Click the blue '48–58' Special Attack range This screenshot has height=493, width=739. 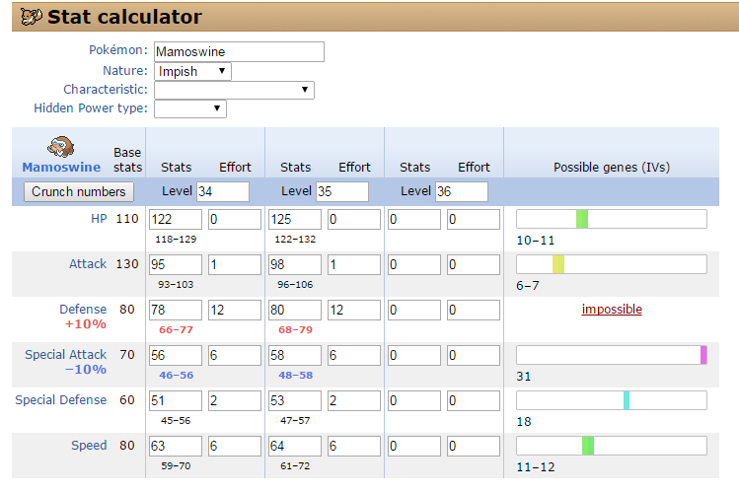296,376
